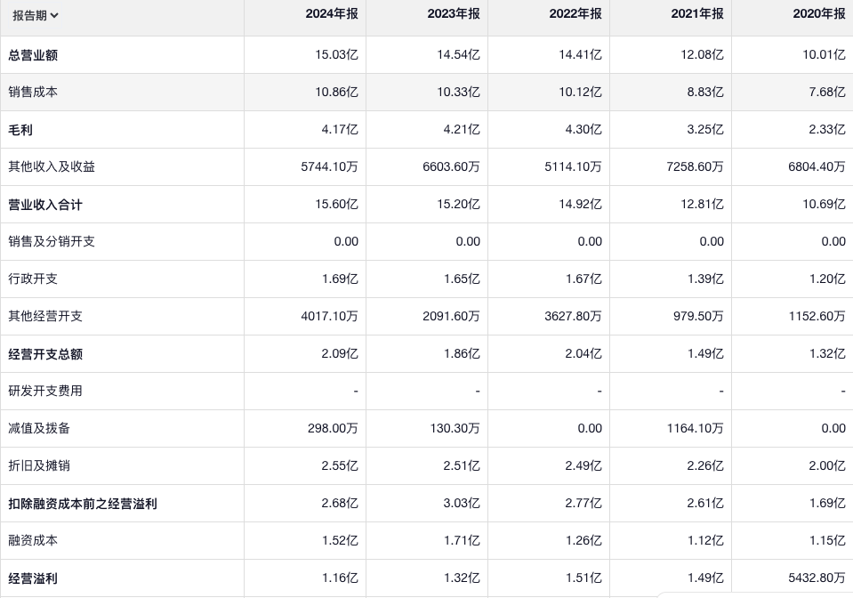853x598 pixels.
Task: Click the 2020年报 column header
Action: [x=818, y=14]
